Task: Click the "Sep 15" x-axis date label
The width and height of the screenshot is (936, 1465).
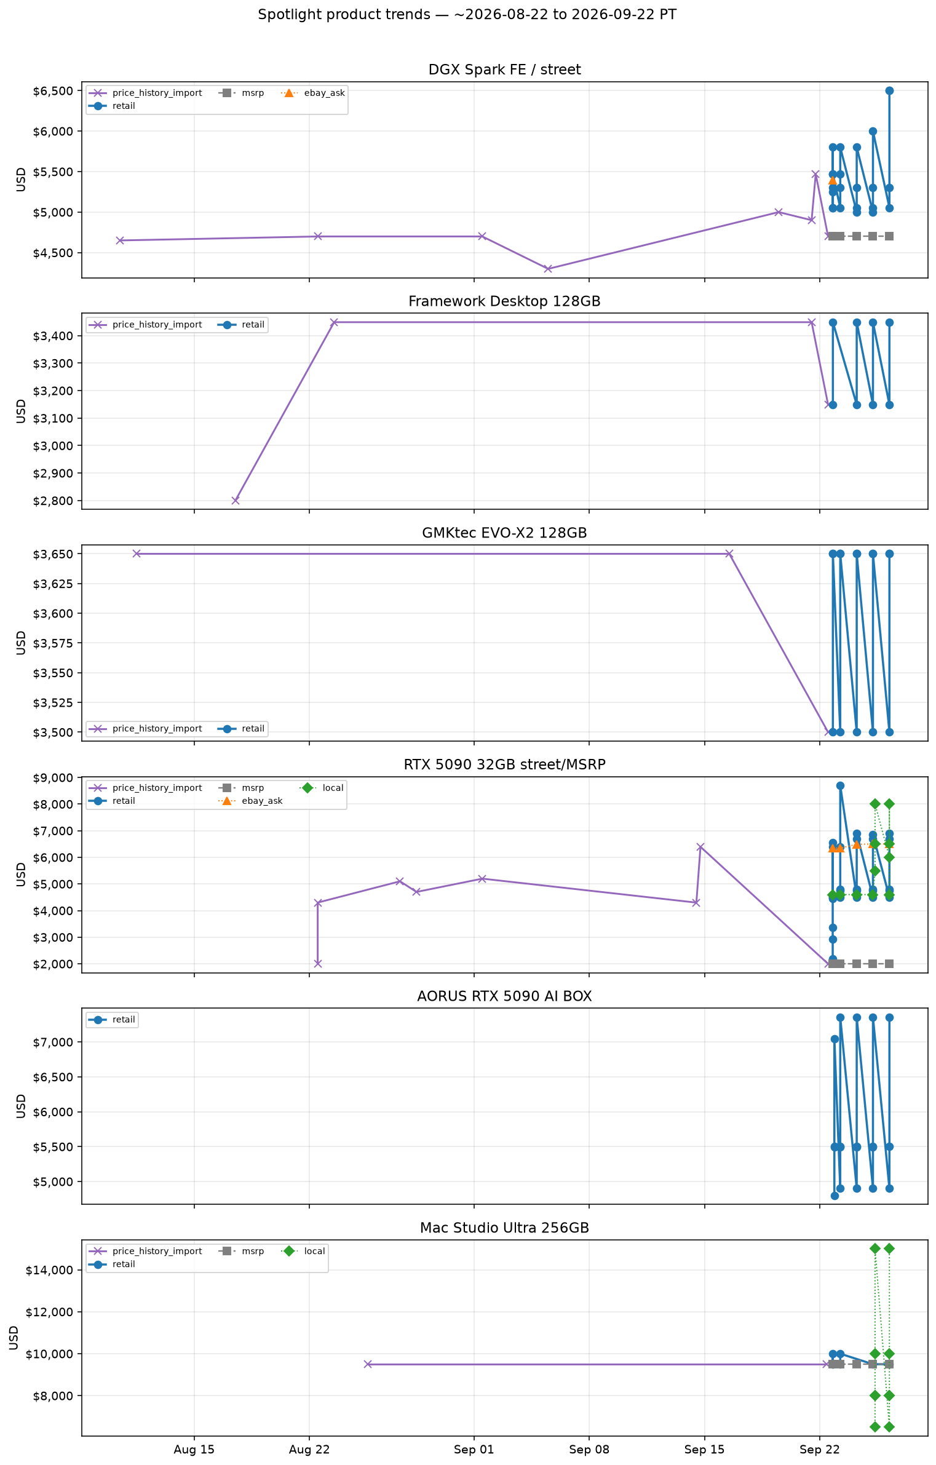Action: click(x=704, y=1450)
